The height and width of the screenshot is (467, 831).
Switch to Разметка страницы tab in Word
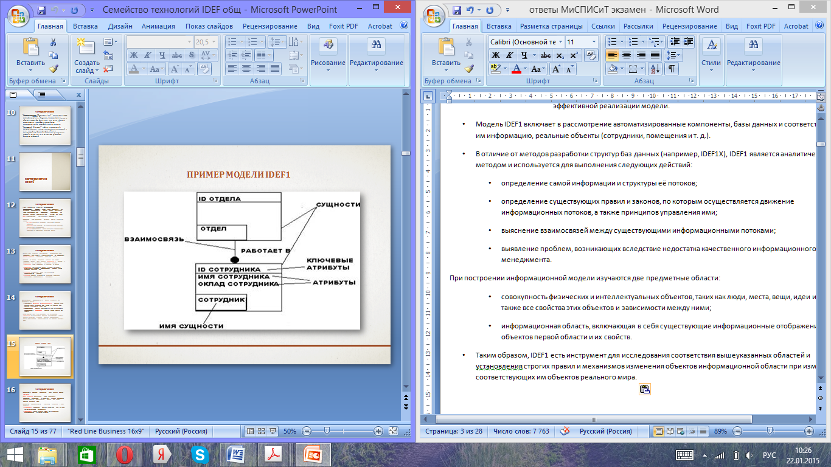tap(551, 26)
